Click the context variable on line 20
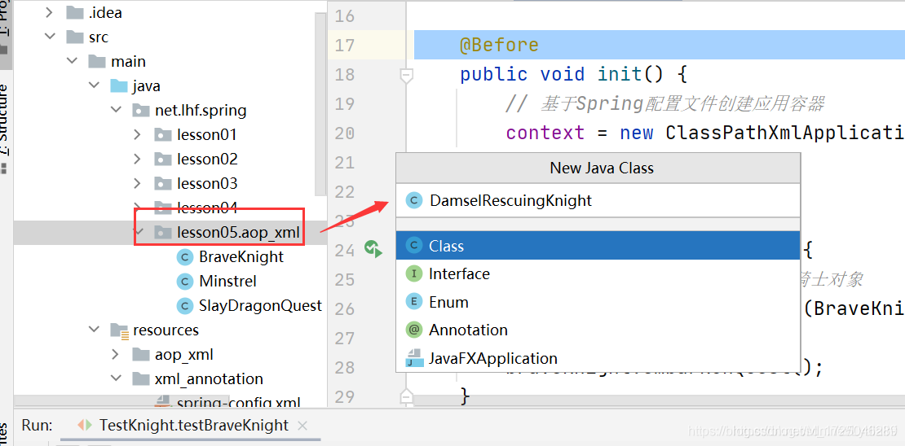 click(545, 133)
